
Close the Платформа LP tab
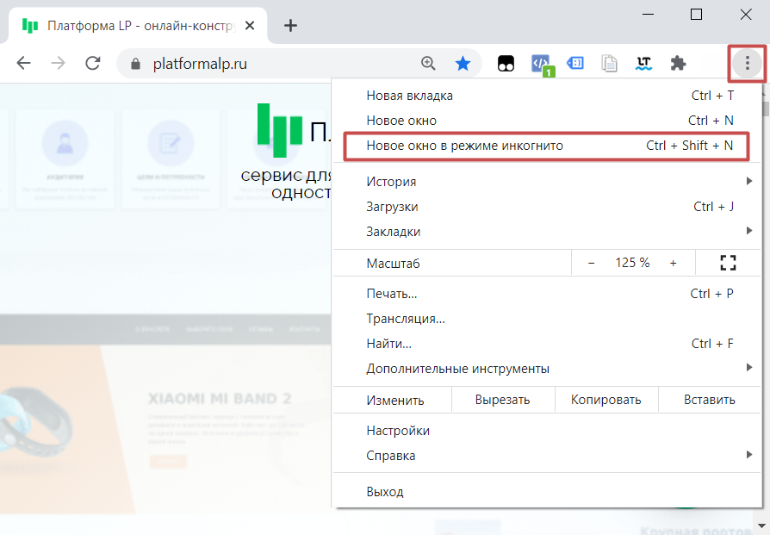point(250,25)
